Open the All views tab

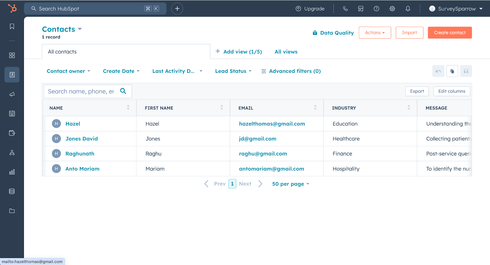[x=286, y=52]
